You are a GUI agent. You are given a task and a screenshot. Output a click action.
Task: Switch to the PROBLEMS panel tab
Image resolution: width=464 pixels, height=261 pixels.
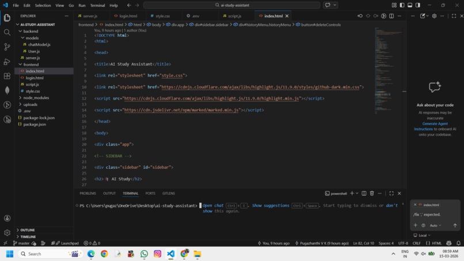(88, 194)
